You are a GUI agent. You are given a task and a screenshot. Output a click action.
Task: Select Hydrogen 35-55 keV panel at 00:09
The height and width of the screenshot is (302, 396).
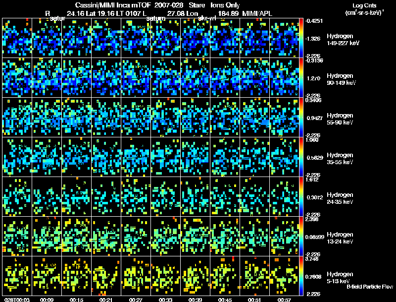47,157
